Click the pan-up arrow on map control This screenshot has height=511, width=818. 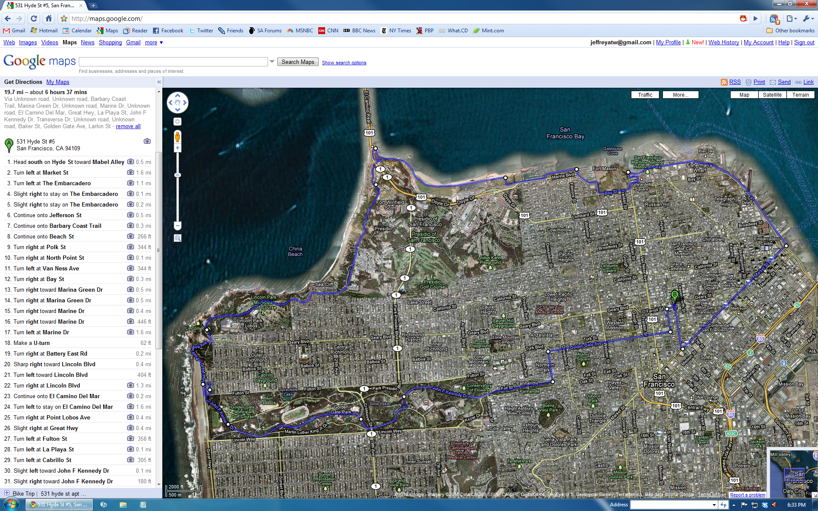pyautogui.click(x=178, y=96)
